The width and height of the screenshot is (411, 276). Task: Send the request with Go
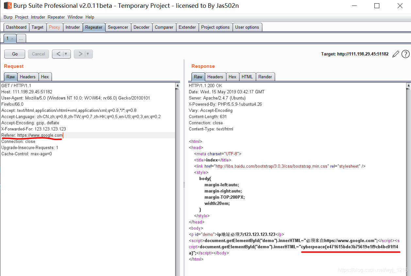(15, 54)
